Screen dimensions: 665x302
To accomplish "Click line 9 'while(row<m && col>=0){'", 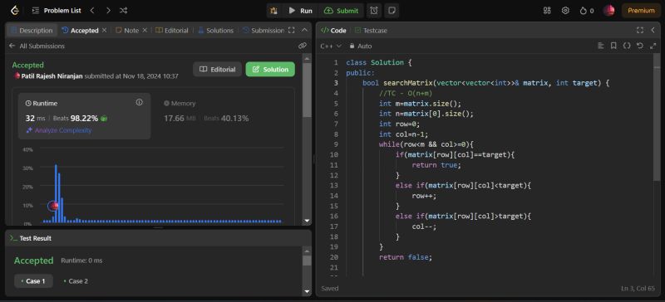I will (426, 144).
